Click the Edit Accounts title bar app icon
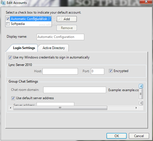The width and height of the screenshot is (153, 141). tap(3, 3)
